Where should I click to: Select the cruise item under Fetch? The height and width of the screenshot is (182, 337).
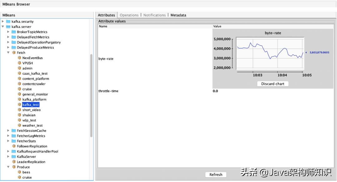[27, 89]
